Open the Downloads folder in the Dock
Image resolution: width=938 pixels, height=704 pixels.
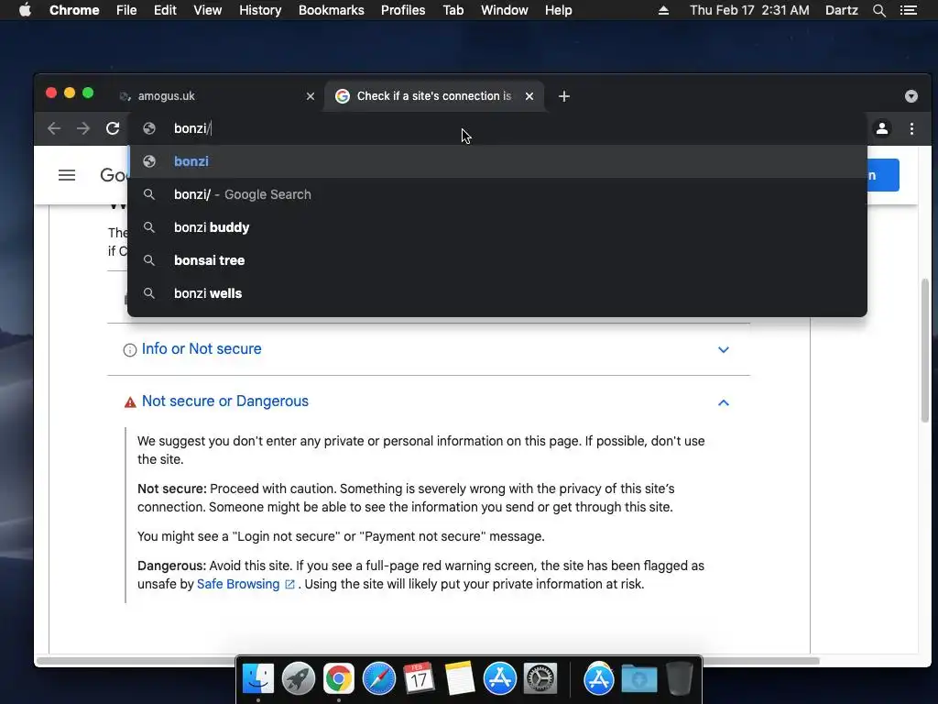(638, 679)
